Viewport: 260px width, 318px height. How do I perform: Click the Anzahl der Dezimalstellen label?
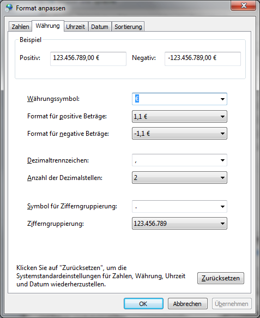tap(65, 178)
